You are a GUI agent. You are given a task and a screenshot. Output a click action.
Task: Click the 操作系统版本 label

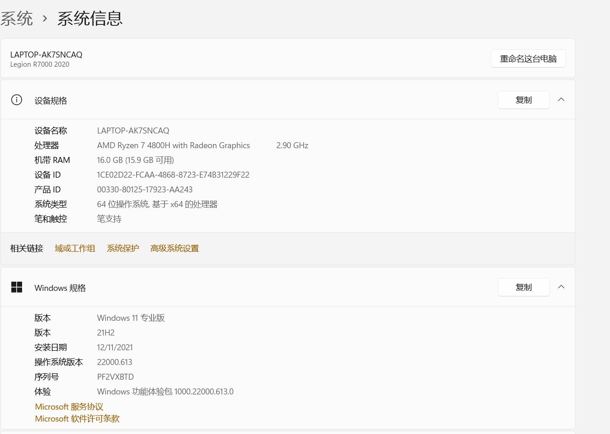(x=59, y=362)
